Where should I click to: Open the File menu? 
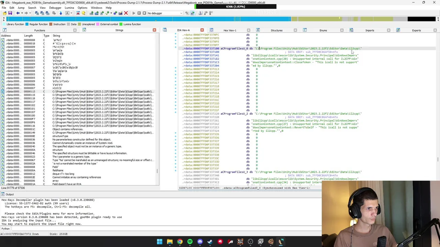pyautogui.click(x=4, y=8)
